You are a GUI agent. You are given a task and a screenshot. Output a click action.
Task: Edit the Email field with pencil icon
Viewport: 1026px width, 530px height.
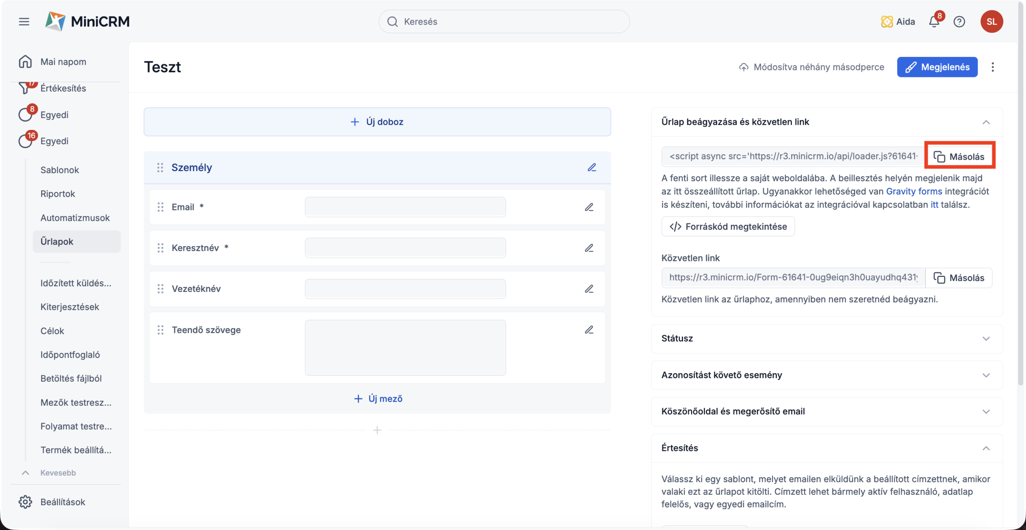point(589,207)
